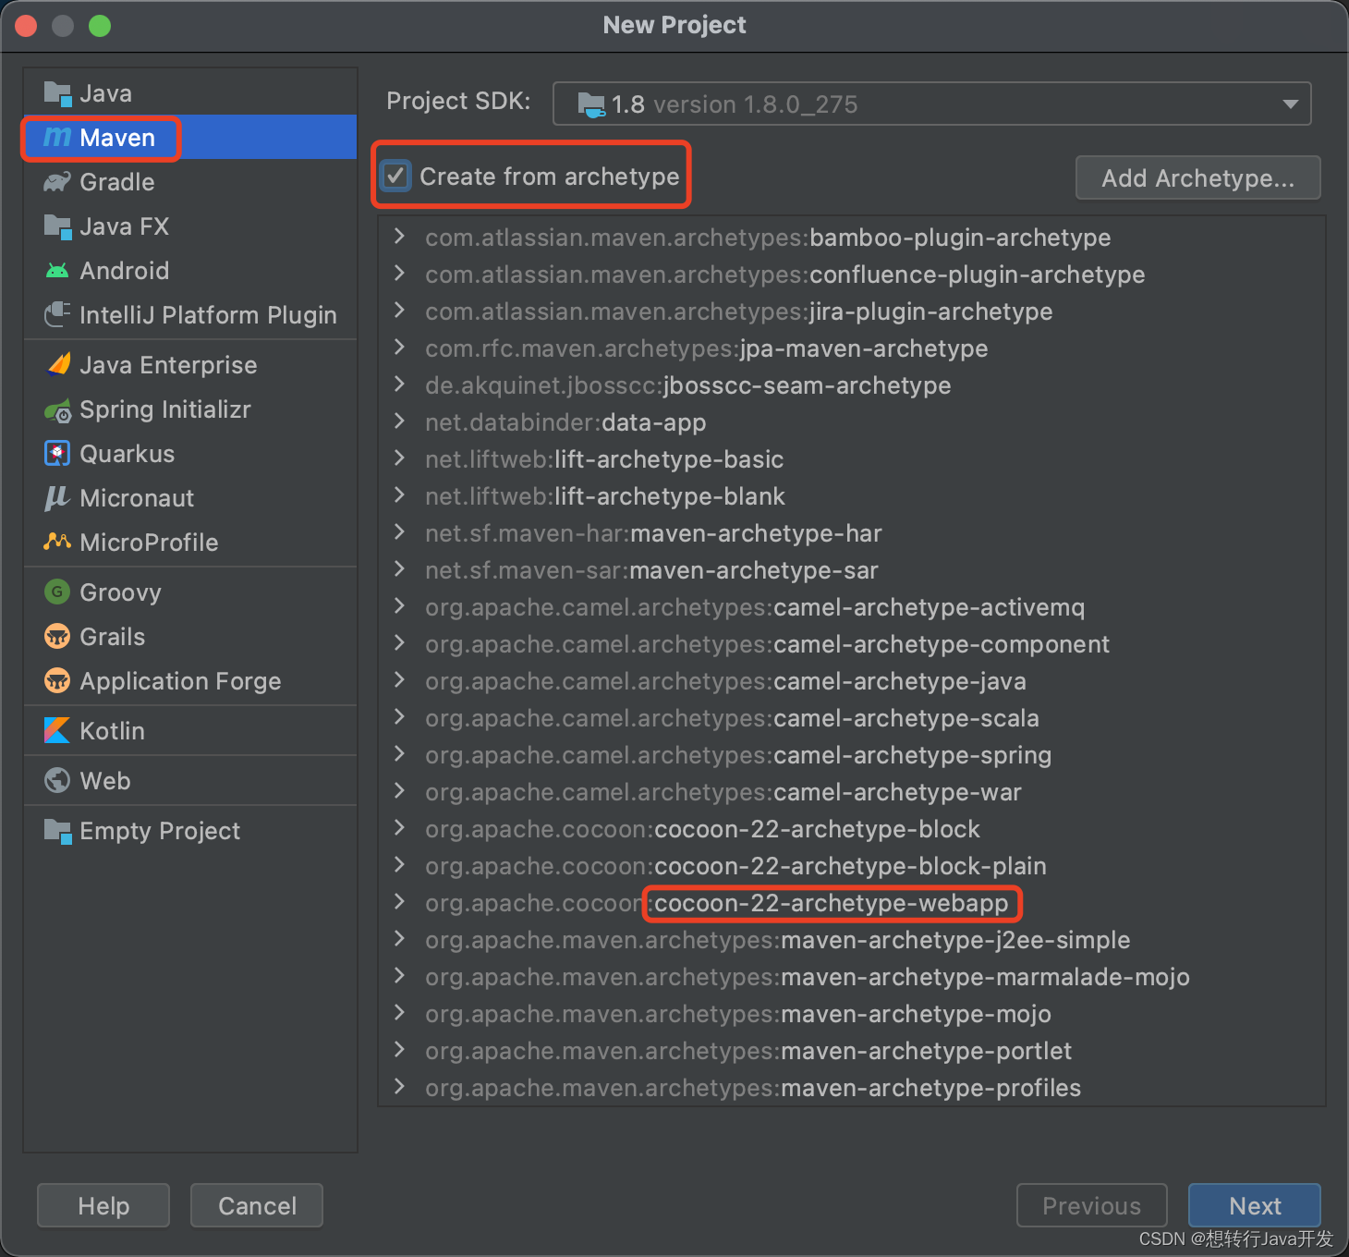Click the Java Enterprise icon

57,365
